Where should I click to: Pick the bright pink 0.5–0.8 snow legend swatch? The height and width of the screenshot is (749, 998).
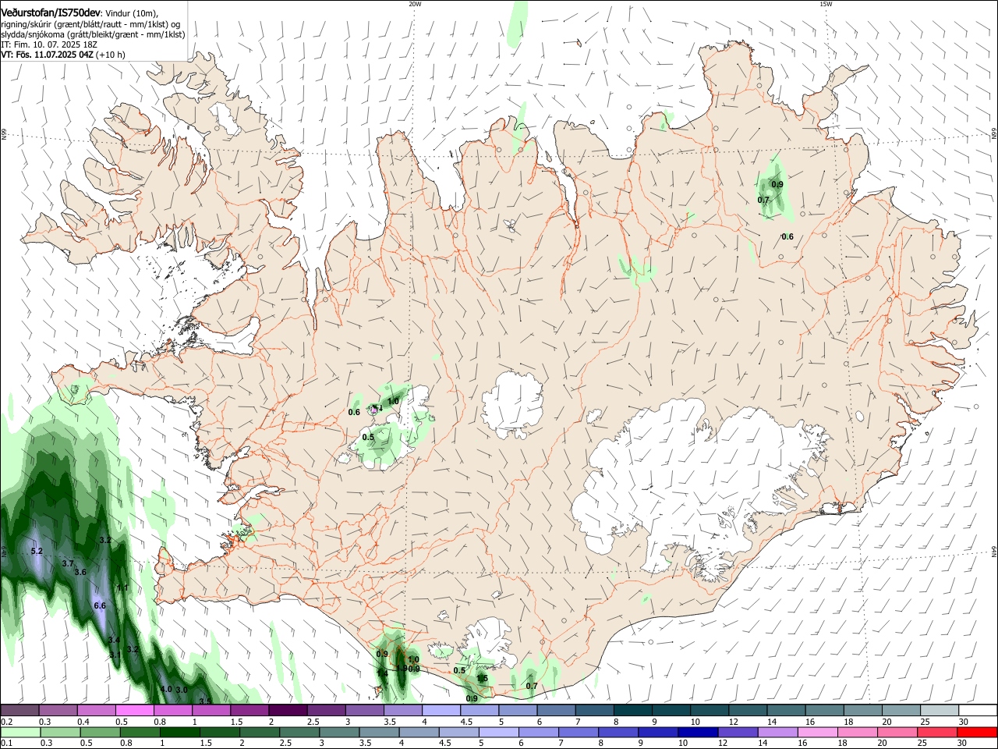point(135,710)
